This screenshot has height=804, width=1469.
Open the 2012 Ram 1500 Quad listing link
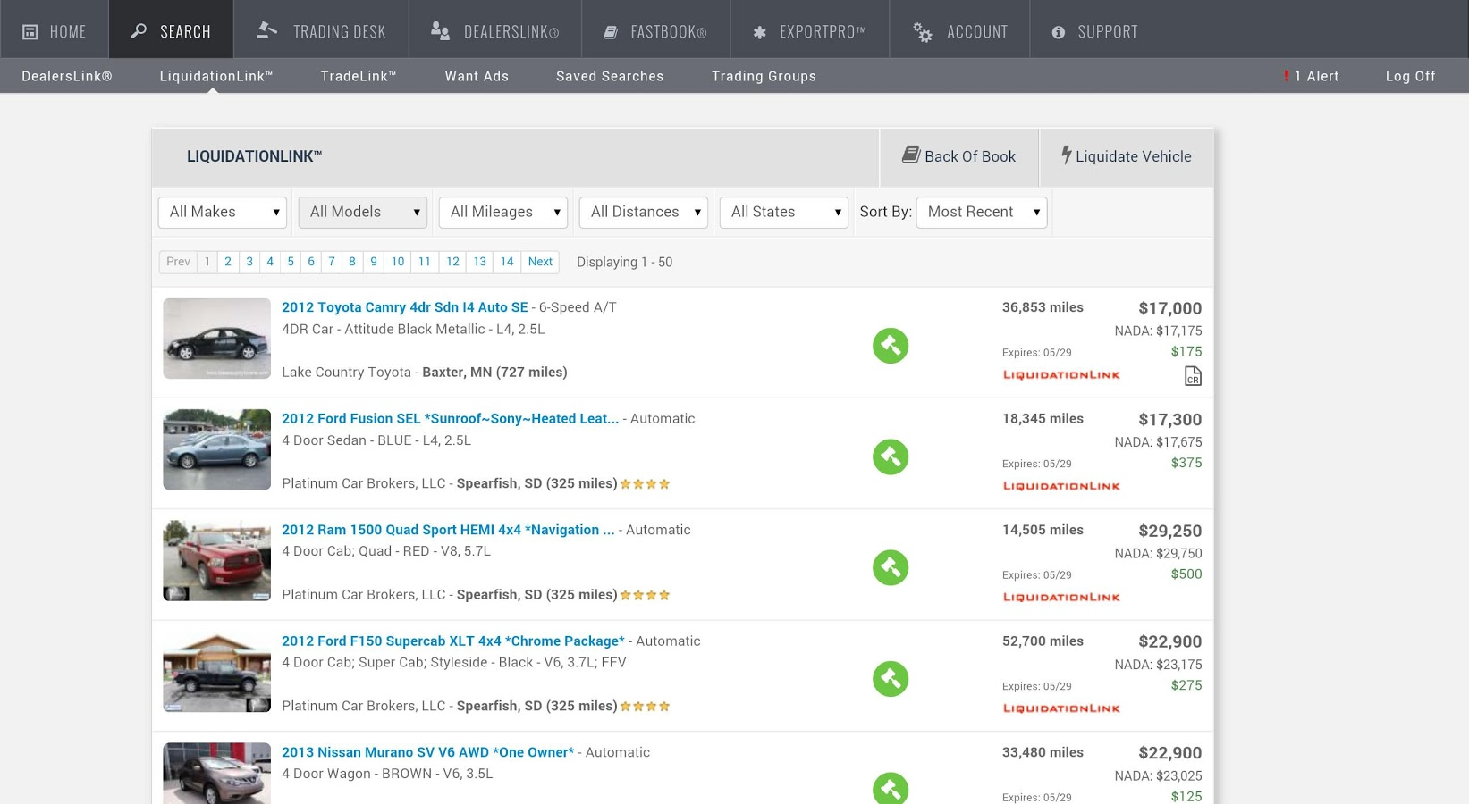tap(448, 530)
